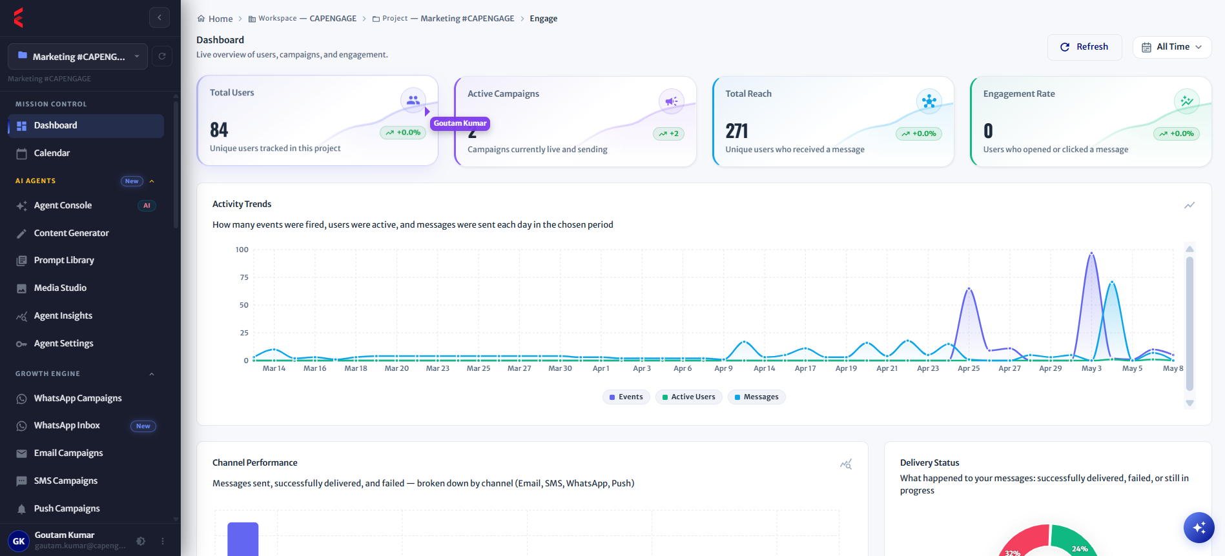Open the Marketing #CAPENG... project selector
The image size is (1225, 556).
coord(77,56)
